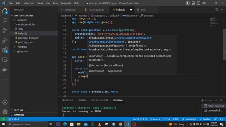The image size is (226, 127).
Task: Expand the node_modules folder
Action: click(x=27, y=24)
